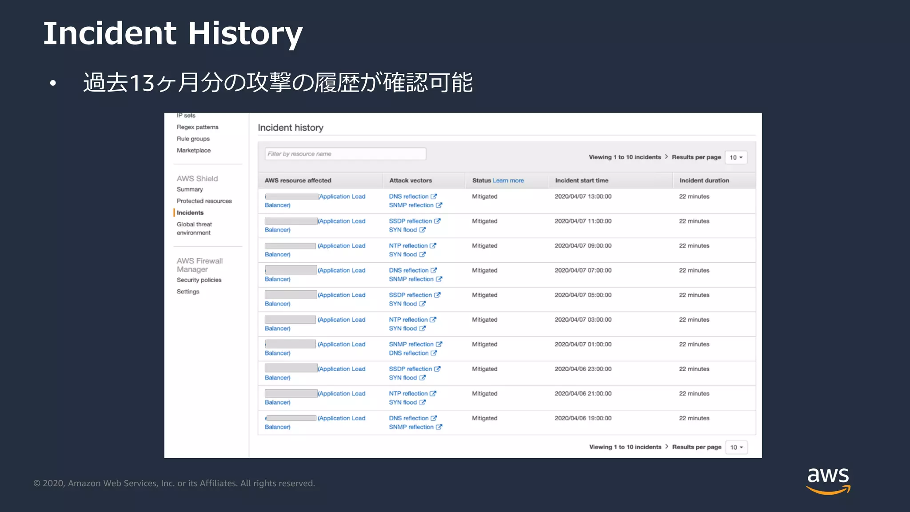Open DNS reflection link in 13:00:00 incident row
The height and width of the screenshot is (512, 910).
point(409,196)
